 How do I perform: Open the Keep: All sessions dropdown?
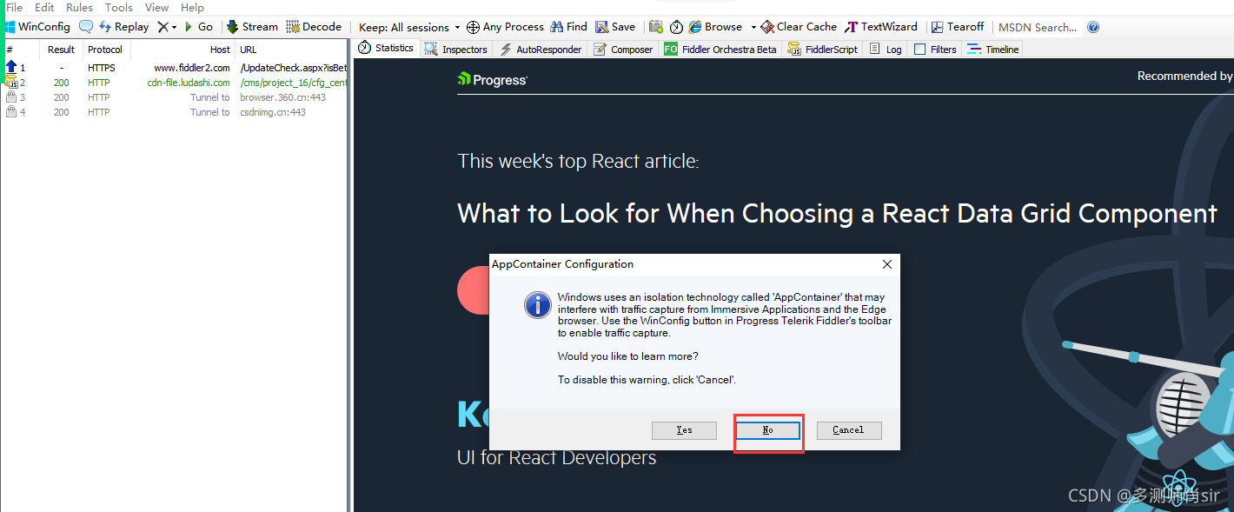coord(409,27)
